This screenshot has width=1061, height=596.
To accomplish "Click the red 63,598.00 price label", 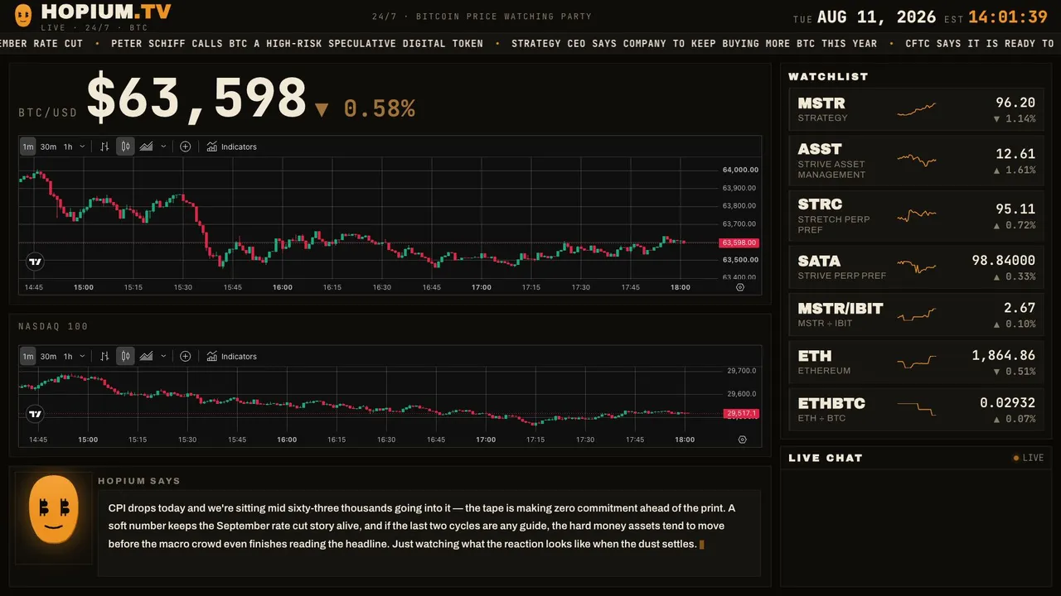I will click(x=739, y=243).
